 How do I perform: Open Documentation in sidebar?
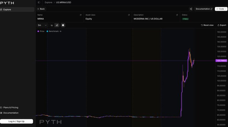click(x=11, y=113)
